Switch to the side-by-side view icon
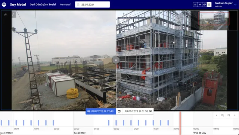The height and width of the screenshot is (135, 239). [200, 4]
